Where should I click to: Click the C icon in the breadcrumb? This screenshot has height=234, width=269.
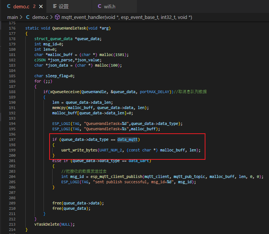(28, 17)
